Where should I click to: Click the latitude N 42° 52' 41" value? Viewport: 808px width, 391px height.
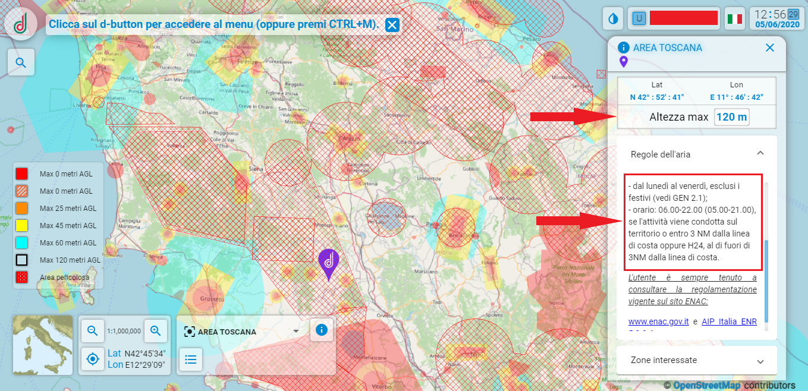click(x=657, y=97)
